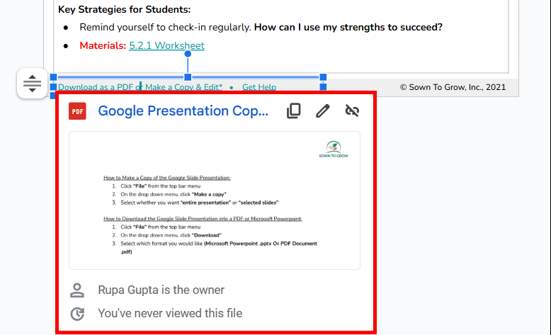Click the PDF preview thumbnail

[x=215, y=200]
